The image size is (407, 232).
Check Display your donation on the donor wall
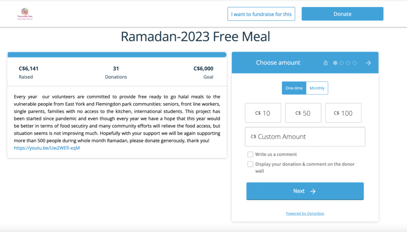[x=250, y=164]
